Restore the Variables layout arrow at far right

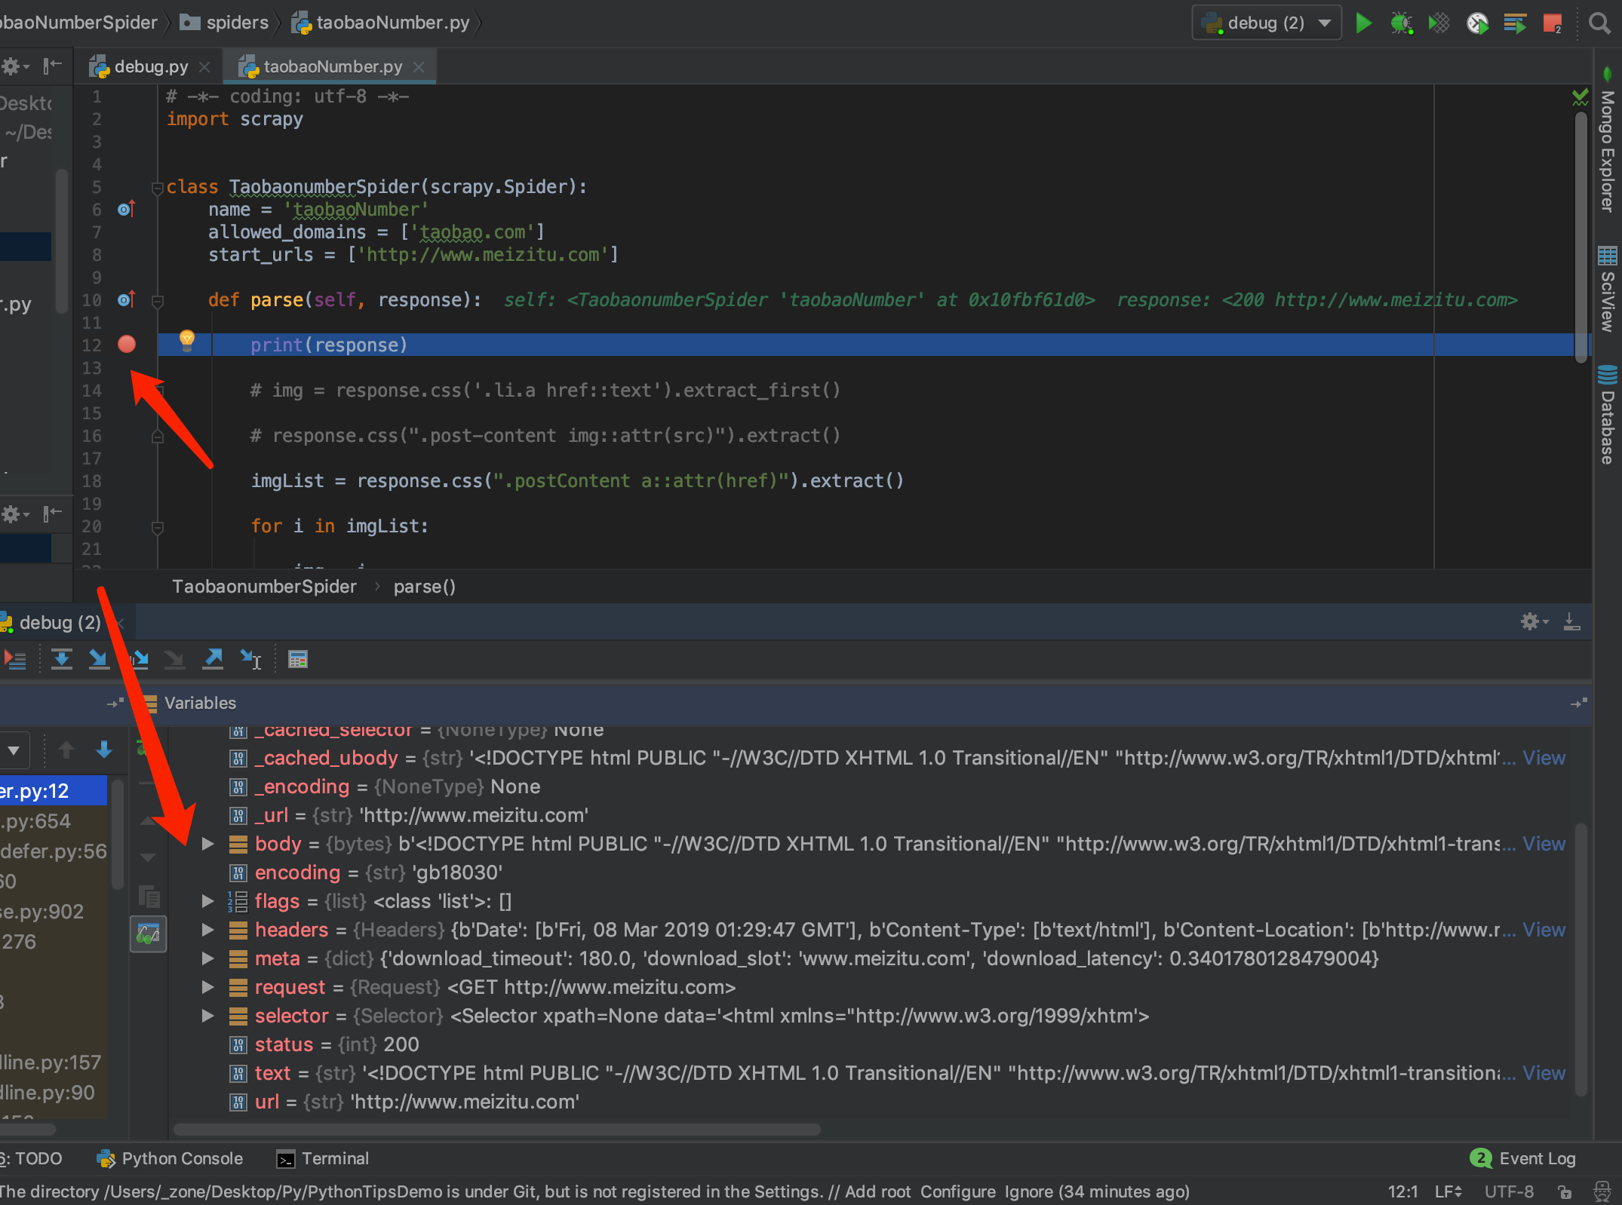click(1579, 703)
